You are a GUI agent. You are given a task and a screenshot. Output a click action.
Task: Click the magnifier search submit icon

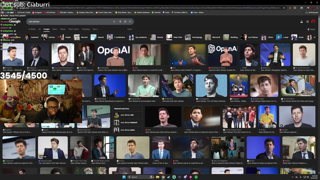(x=130, y=21)
